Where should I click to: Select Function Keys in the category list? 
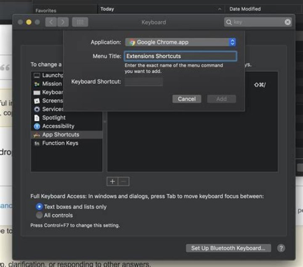[x=66, y=143]
